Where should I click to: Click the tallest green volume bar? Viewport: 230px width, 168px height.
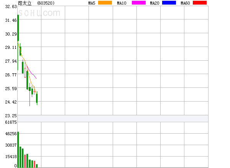coord(18,149)
